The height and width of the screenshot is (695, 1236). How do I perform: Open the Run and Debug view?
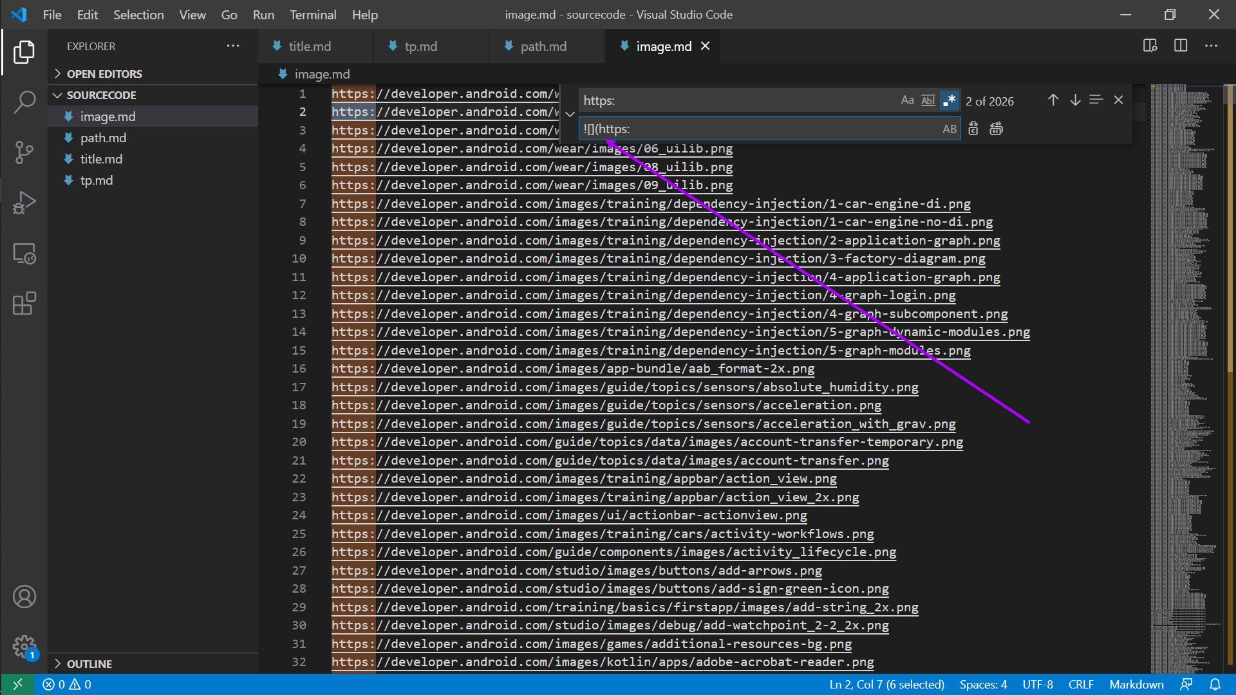[24, 203]
